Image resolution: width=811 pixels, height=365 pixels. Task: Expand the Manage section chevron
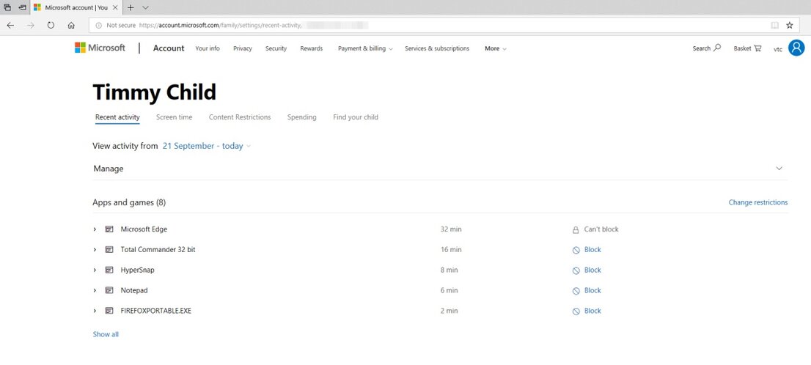(779, 169)
